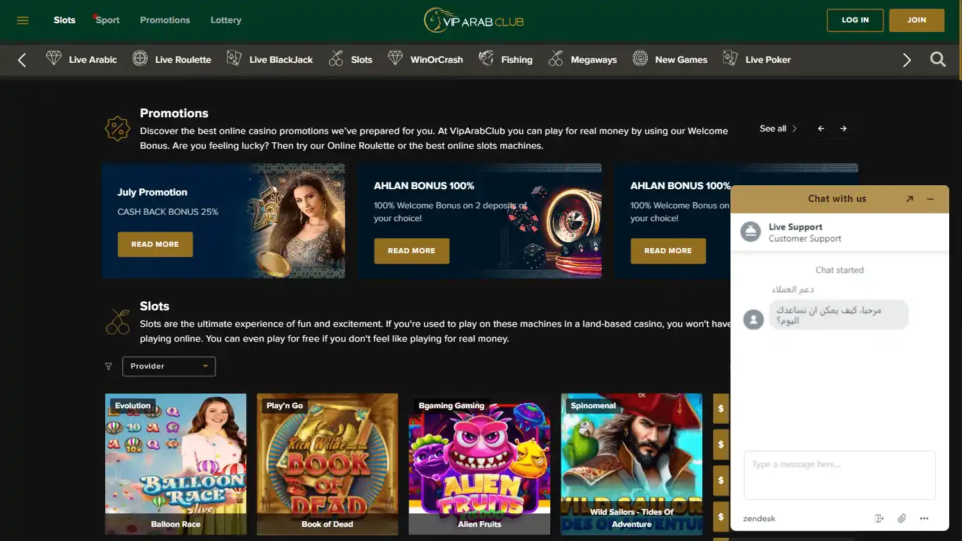Select the Live Roulette category

183,60
